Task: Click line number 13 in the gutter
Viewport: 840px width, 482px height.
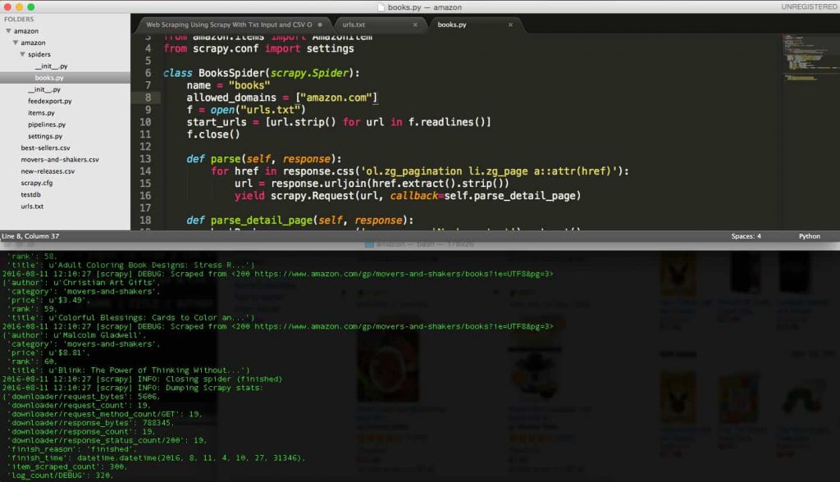Action: click(x=145, y=158)
